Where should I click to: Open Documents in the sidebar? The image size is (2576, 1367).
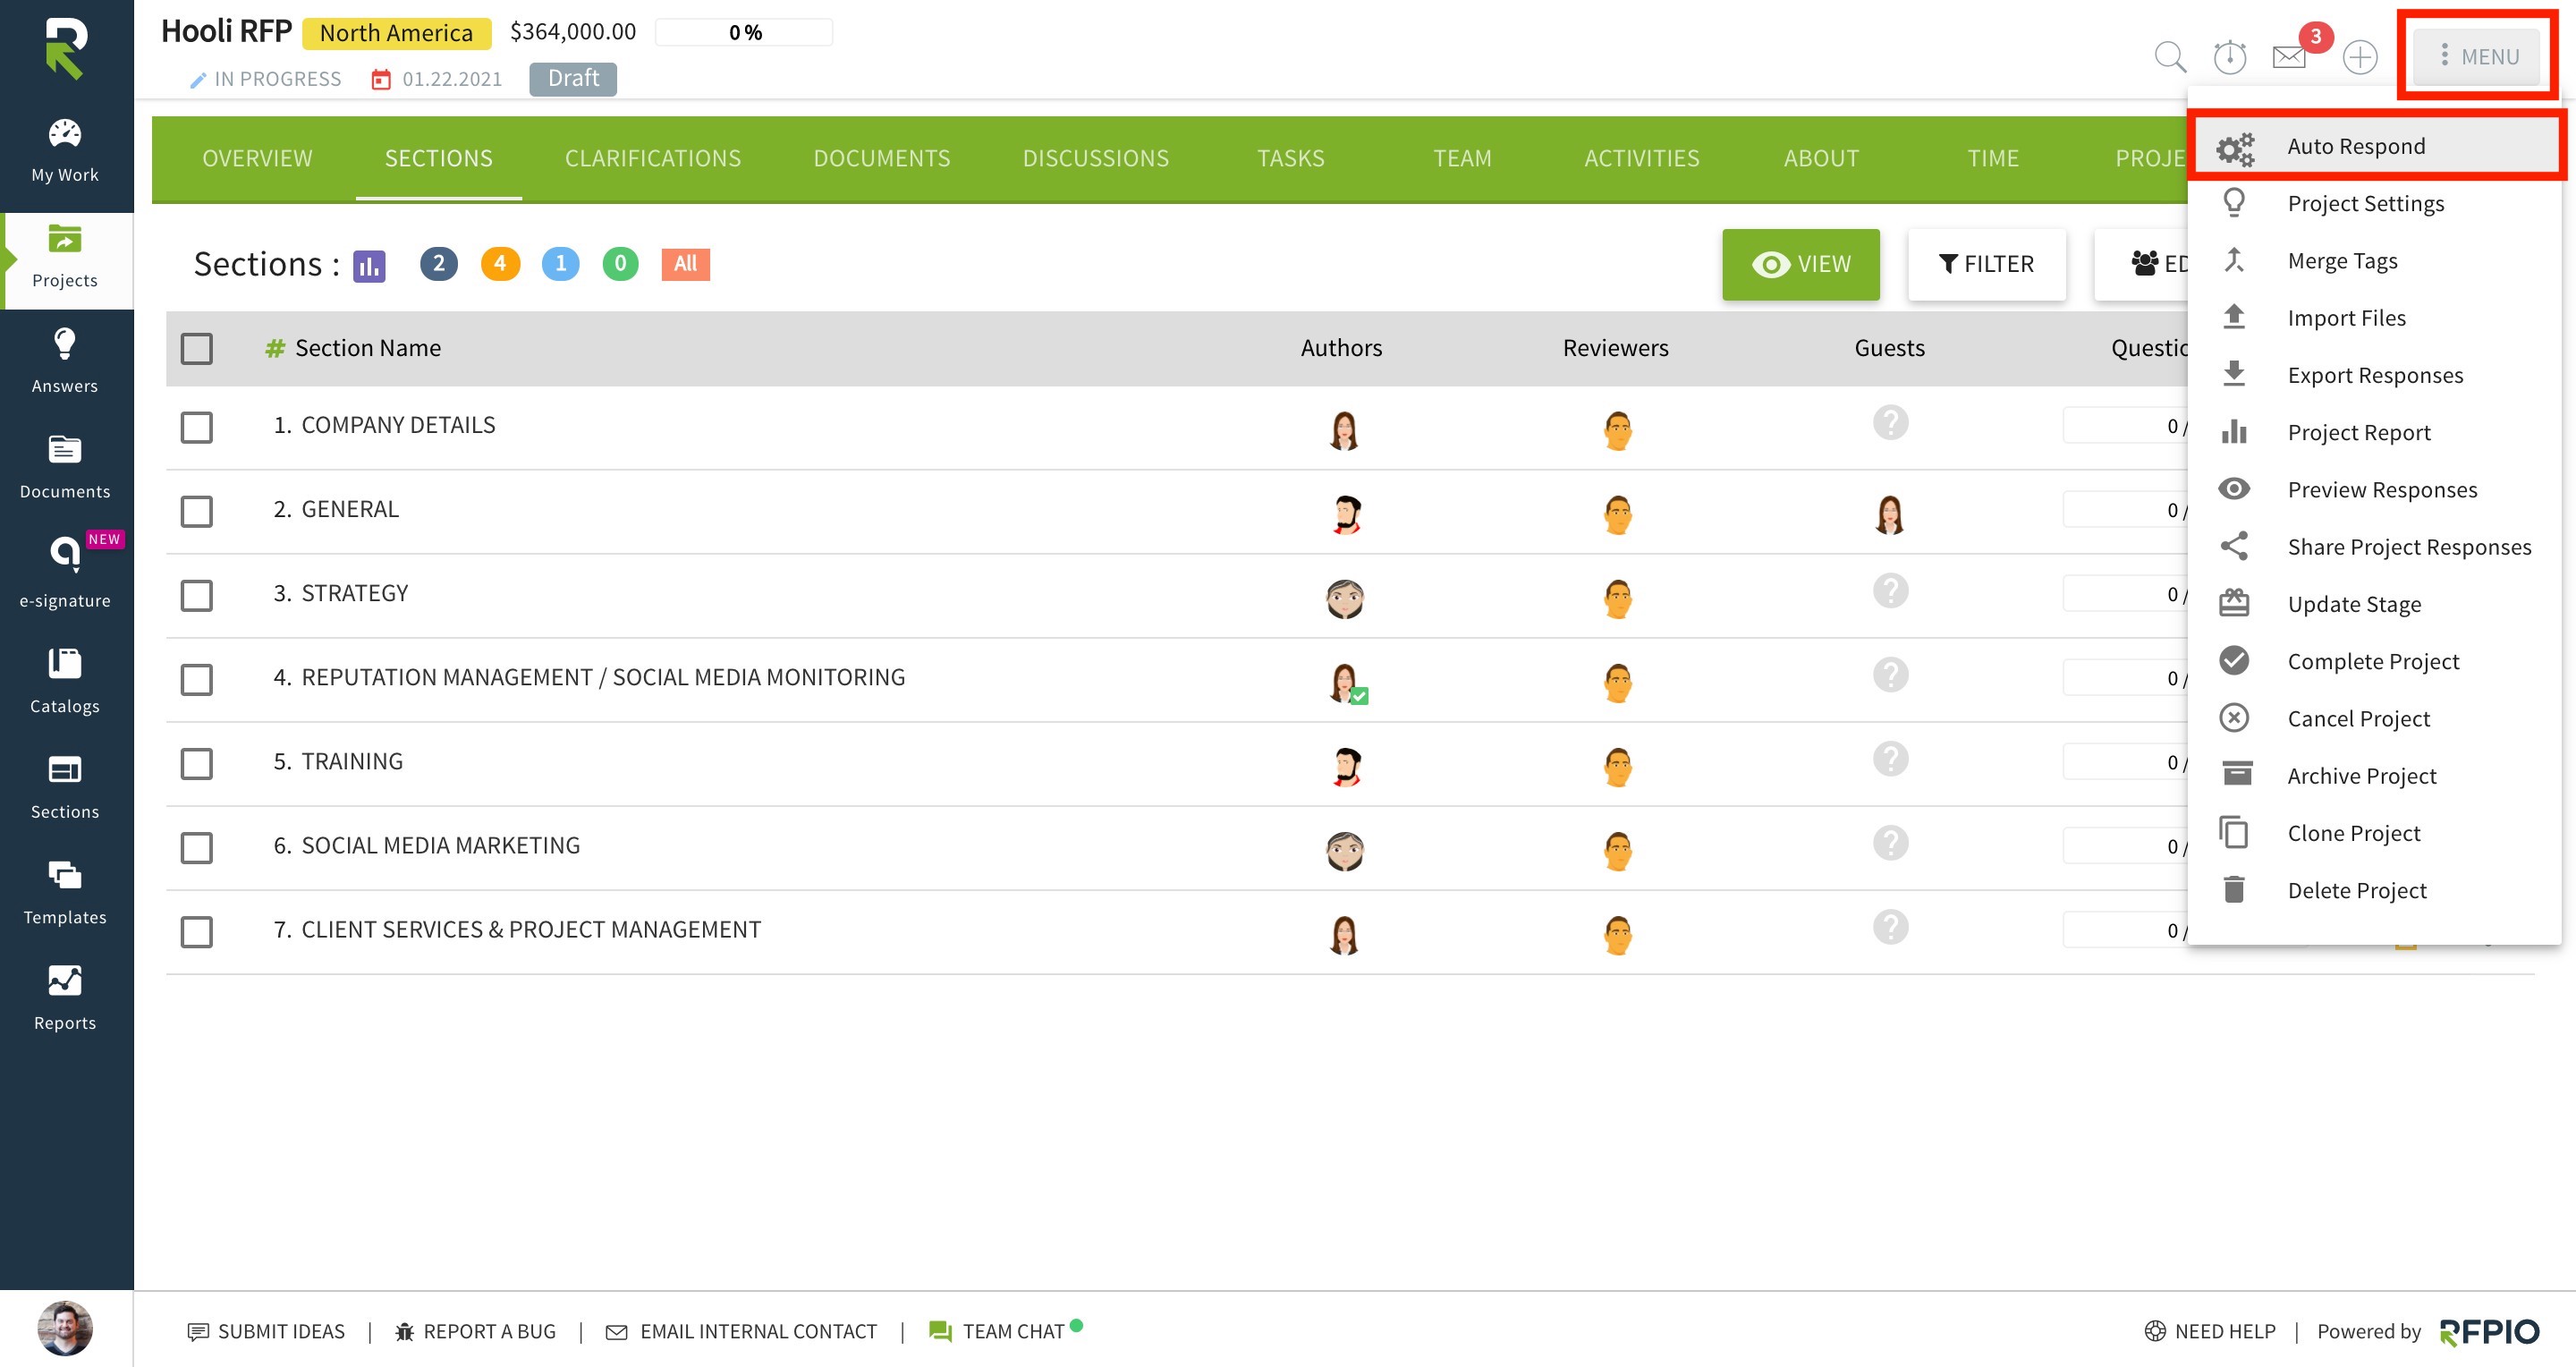(x=65, y=467)
